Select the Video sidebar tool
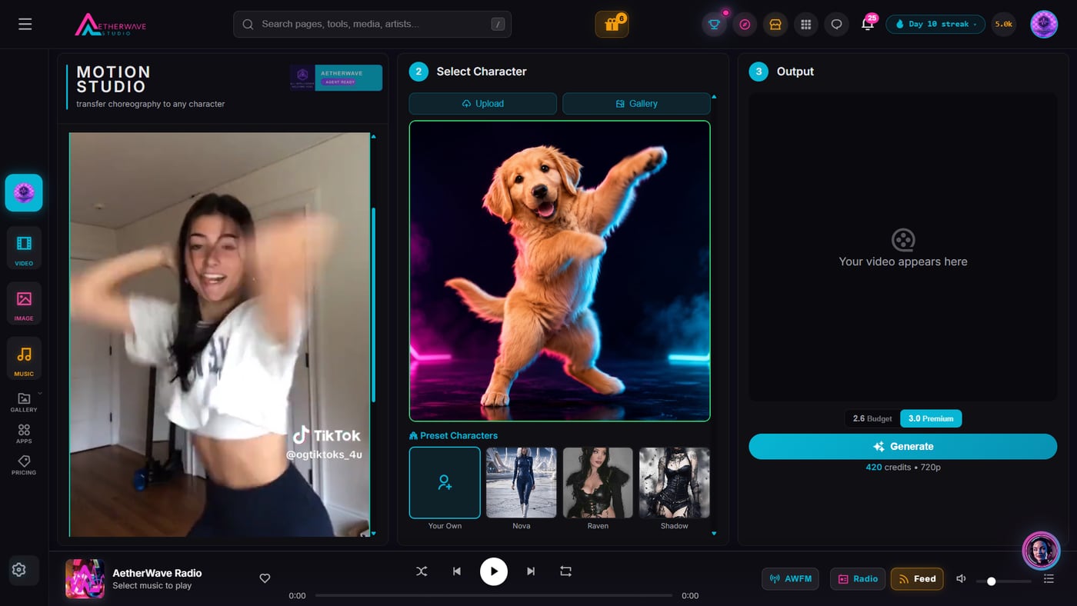This screenshot has width=1077, height=606. [24, 248]
